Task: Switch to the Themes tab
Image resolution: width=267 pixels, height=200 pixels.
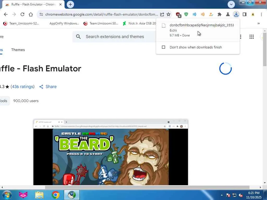Action: (x=18, y=50)
